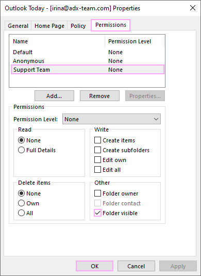Select the Support Team row
This screenshot has height=276, width=201.
[88, 70]
